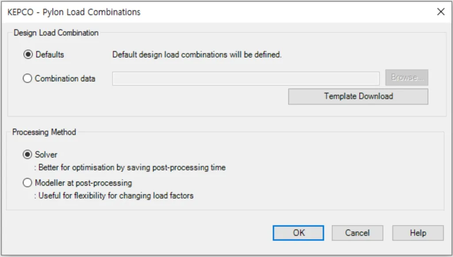Image resolution: width=453 pixels, height=257 pixels.
Task: Close the Pylon Load Combinations dialog
Action: [441, 12]
